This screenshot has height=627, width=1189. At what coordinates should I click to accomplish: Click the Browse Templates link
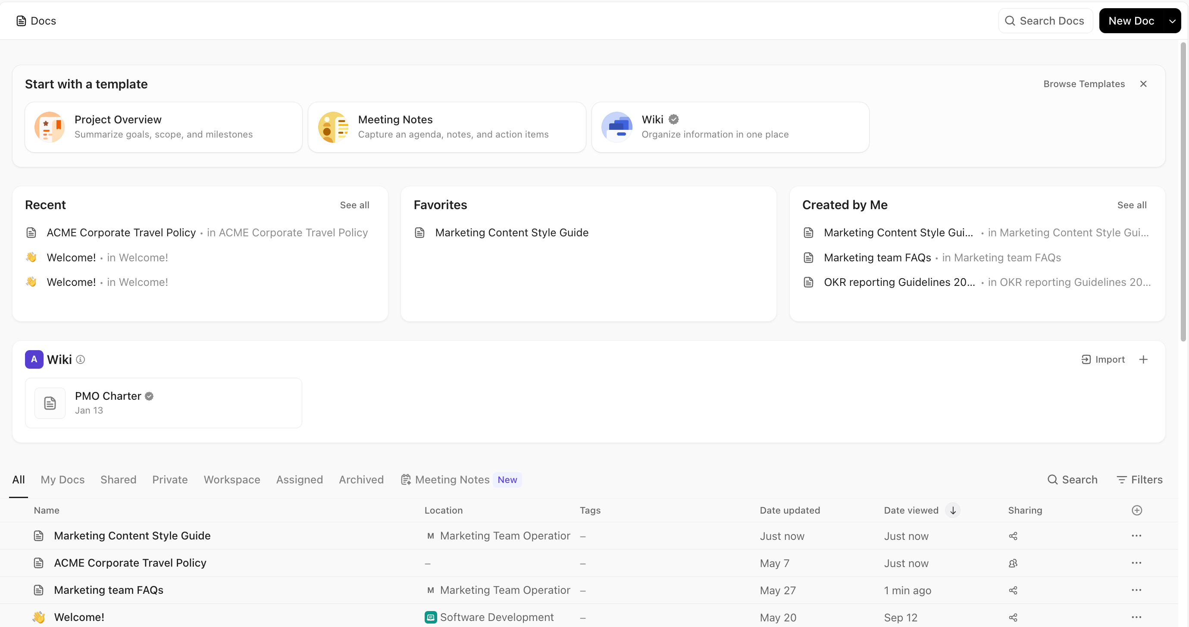pos(1083,84)
